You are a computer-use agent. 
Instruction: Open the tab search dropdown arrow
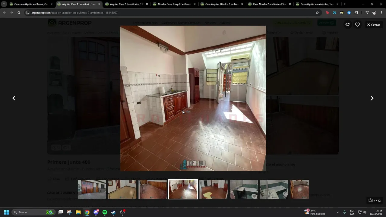[x=4, y=4]
